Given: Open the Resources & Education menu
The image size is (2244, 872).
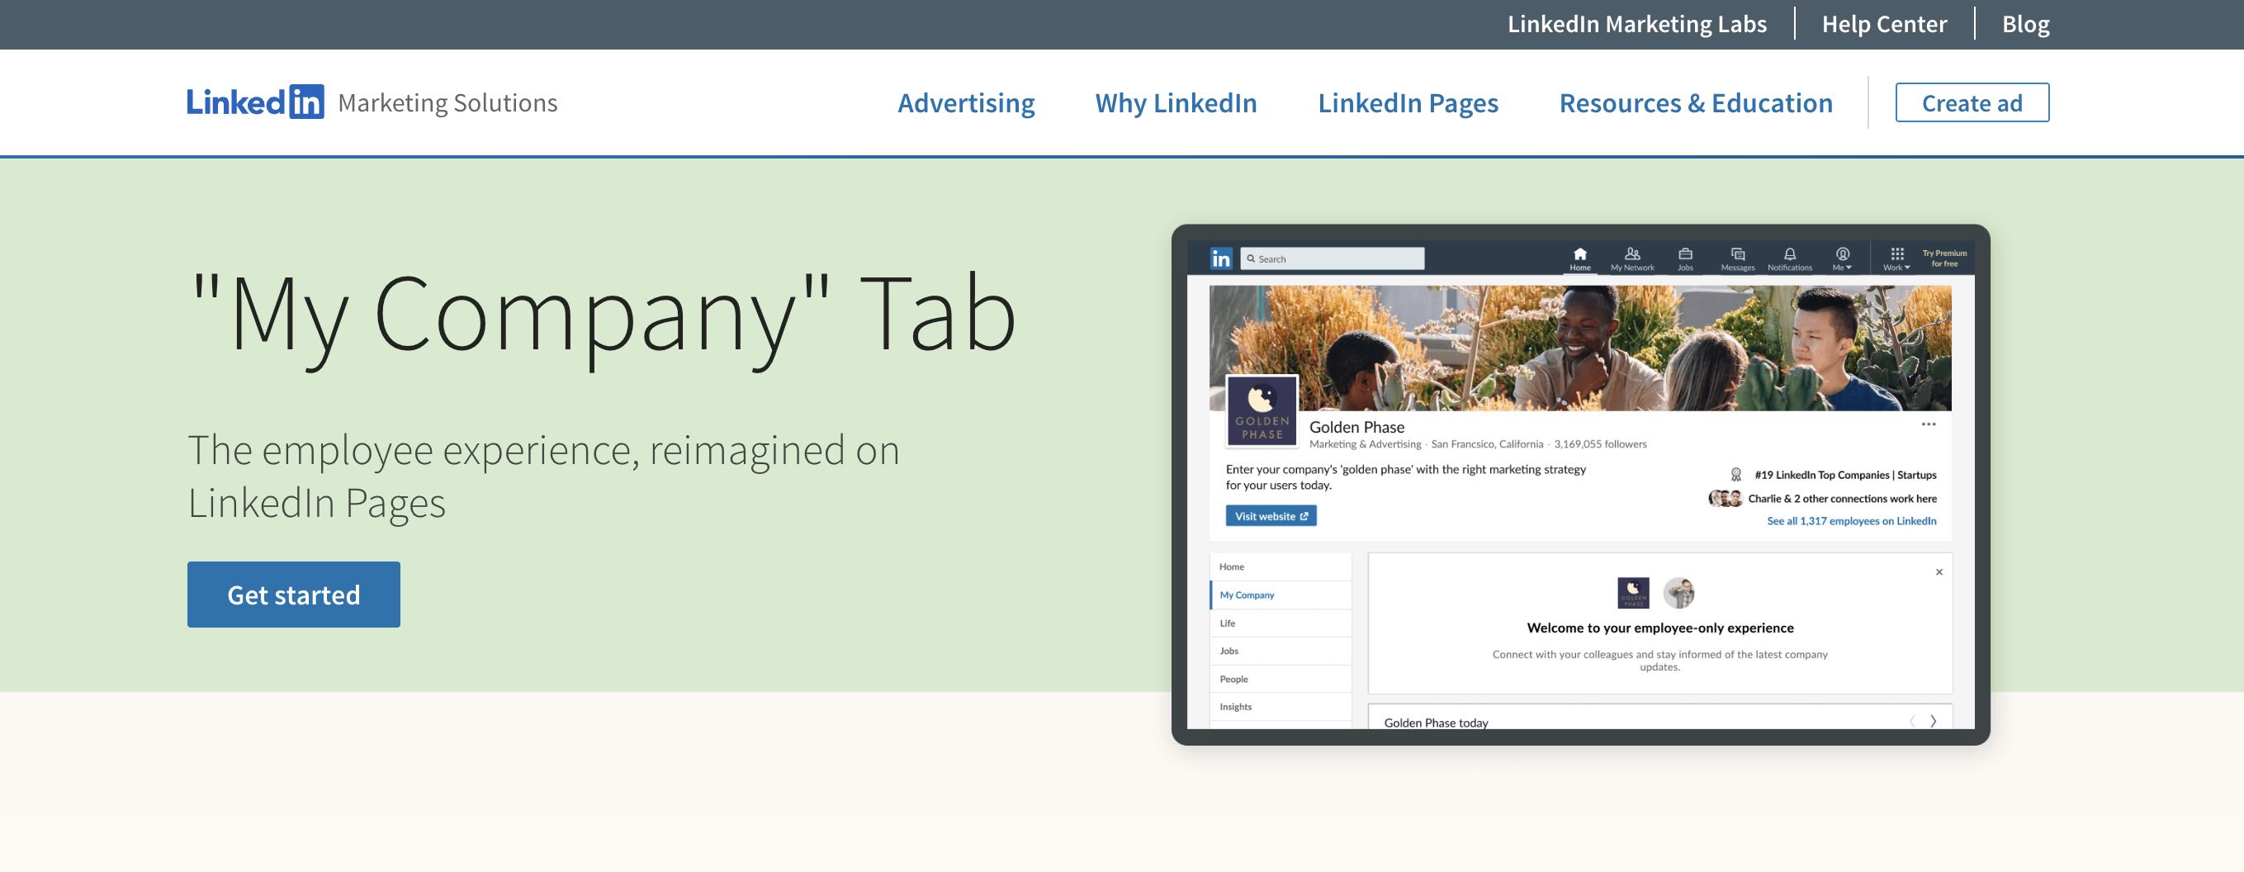Looking at the screenshot, I should pos(1695,102).
